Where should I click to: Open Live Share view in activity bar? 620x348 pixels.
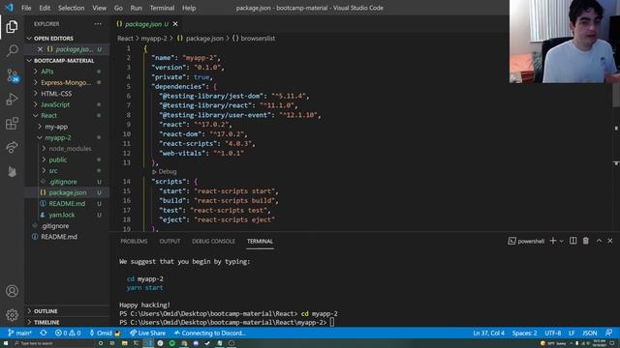pyautogui.click(x=12, y=147)
